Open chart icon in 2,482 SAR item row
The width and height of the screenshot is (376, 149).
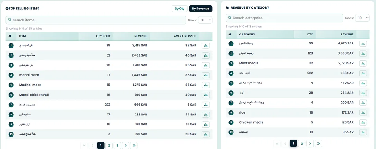click(x=206, y=55)
